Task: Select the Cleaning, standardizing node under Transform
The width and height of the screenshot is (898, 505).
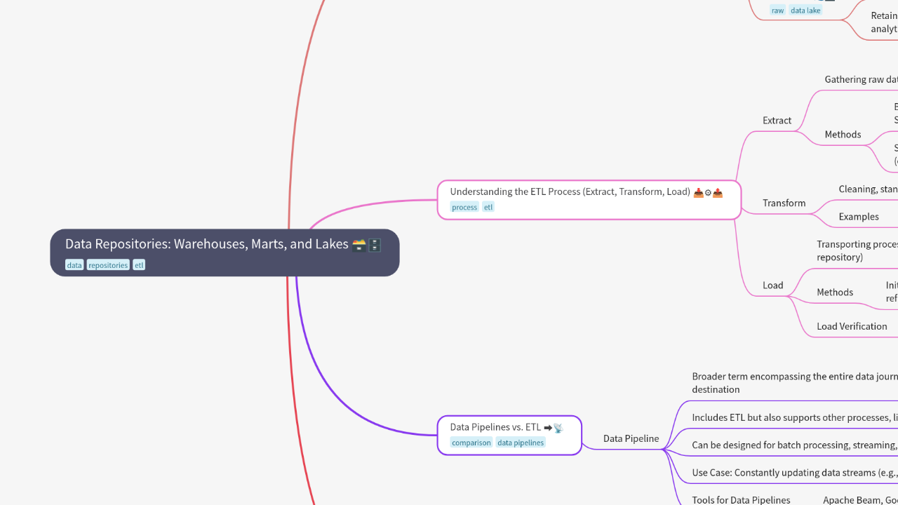Action: tap(868, 189)
